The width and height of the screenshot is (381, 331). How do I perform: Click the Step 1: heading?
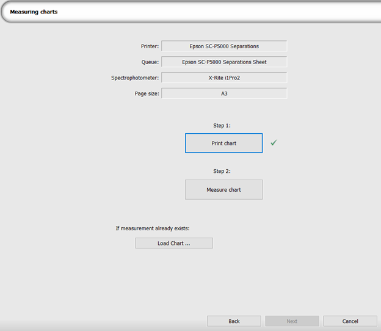pyautogui.click(x=222, y=125)
